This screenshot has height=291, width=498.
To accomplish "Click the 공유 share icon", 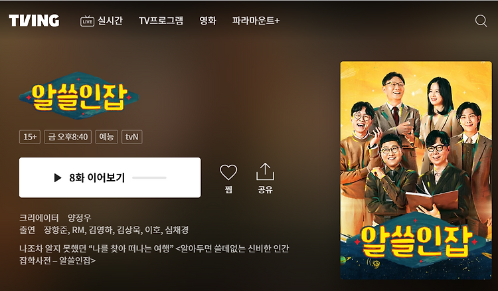I will coord(265,172).
